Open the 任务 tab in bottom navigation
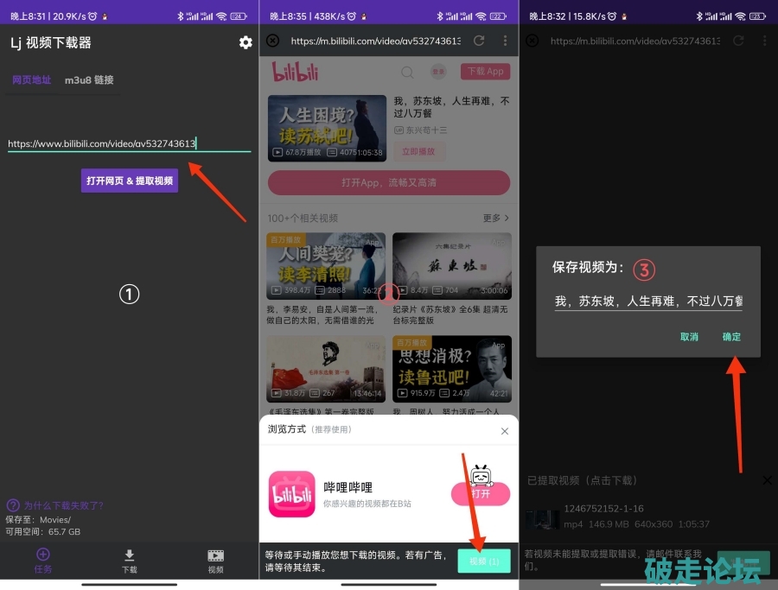 (42, 560)
